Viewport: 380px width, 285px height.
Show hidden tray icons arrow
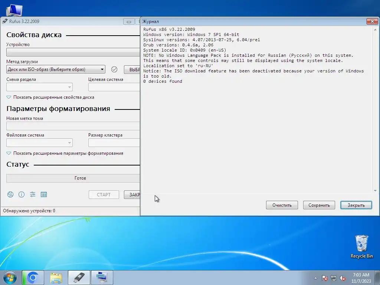(x=315, y=278)
